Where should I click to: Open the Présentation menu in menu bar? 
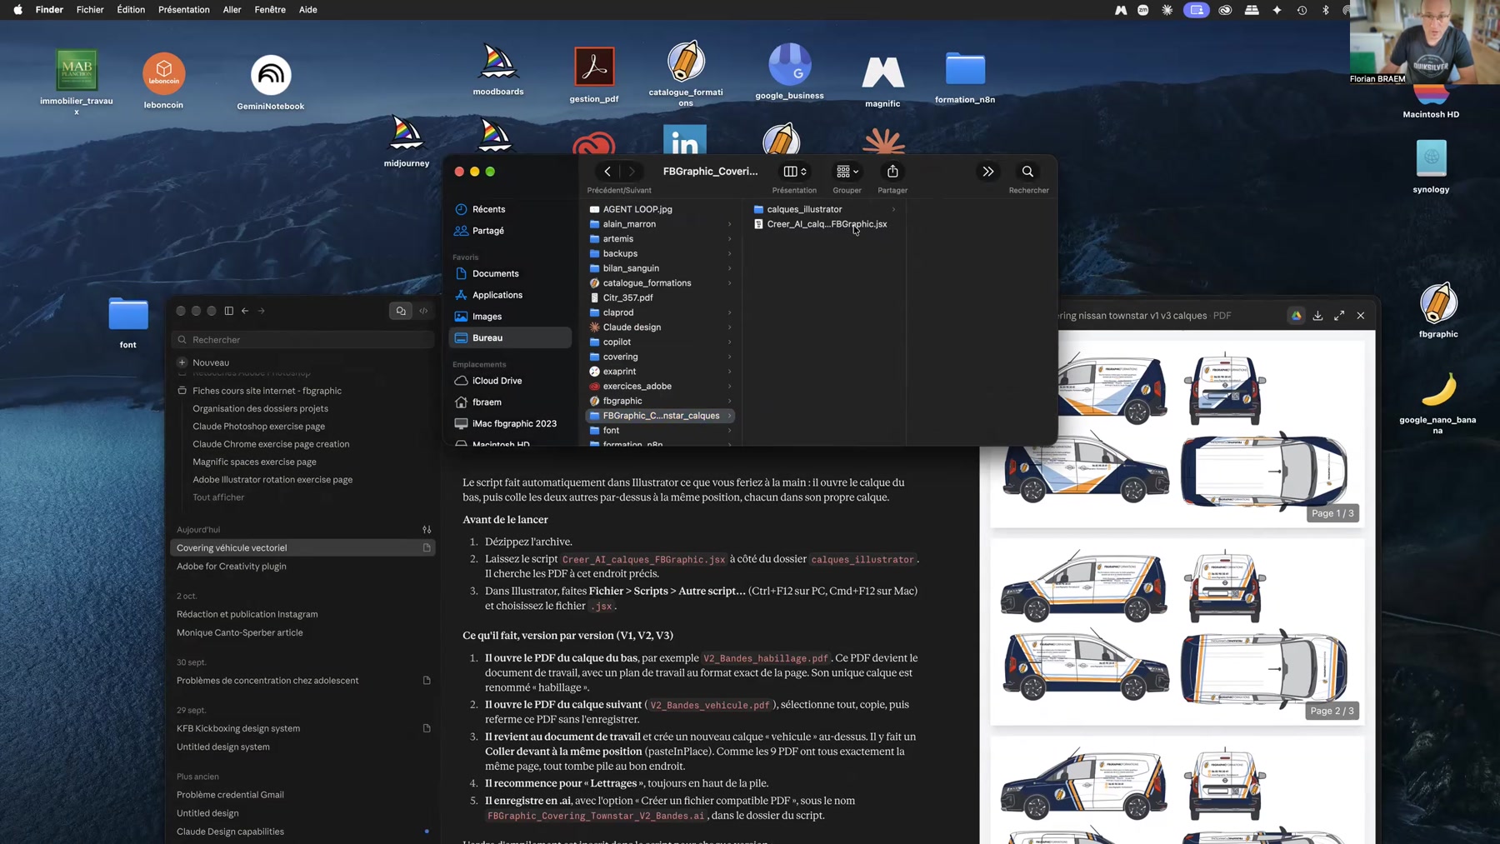[184, 10]
